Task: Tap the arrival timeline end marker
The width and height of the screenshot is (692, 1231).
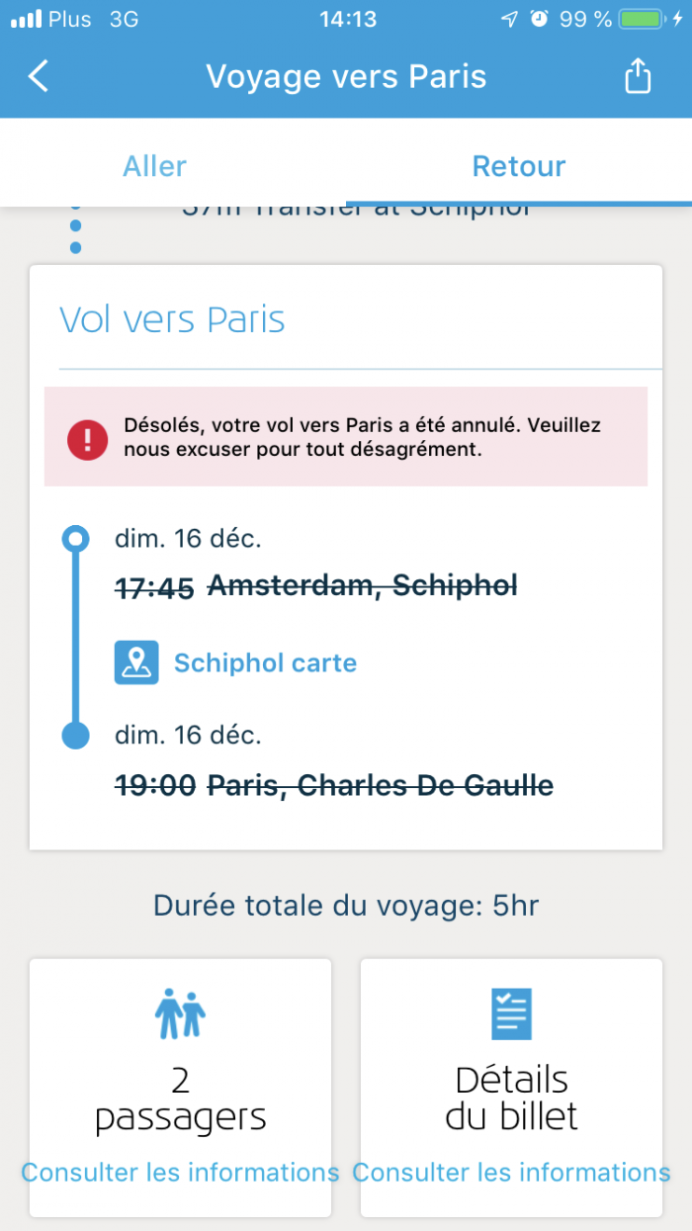Action: click(75, 736)
